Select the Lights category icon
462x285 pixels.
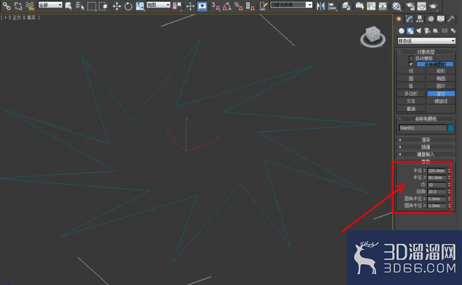click(x=419, y=31)
